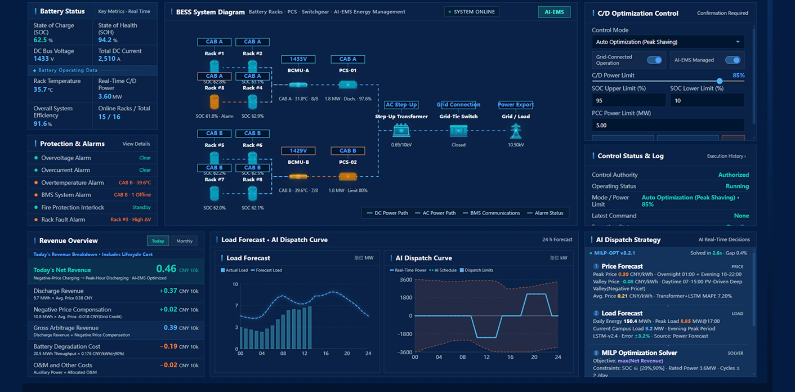Switch revenue view to Monthly tab
Screen dimensions: 795x392
(x=185, y=240)
